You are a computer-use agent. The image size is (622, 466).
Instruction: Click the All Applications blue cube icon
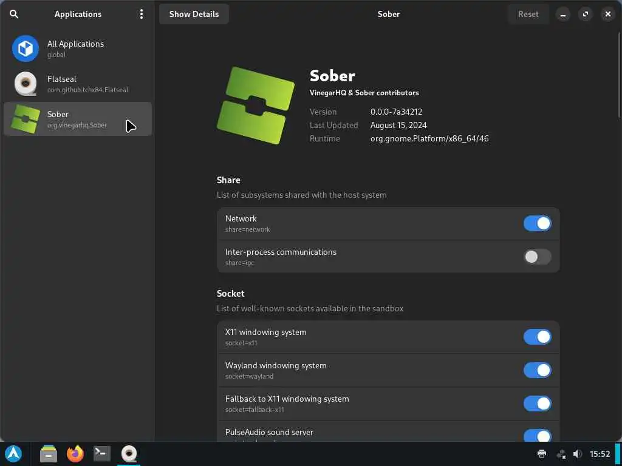pyautogui.click(x=26, y=49)
